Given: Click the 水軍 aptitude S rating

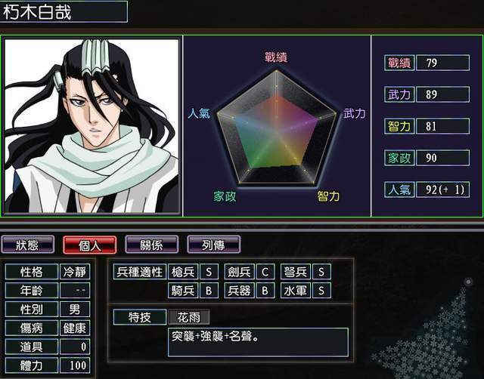Looking at the screenshot, I should click(x=321, y=291).
